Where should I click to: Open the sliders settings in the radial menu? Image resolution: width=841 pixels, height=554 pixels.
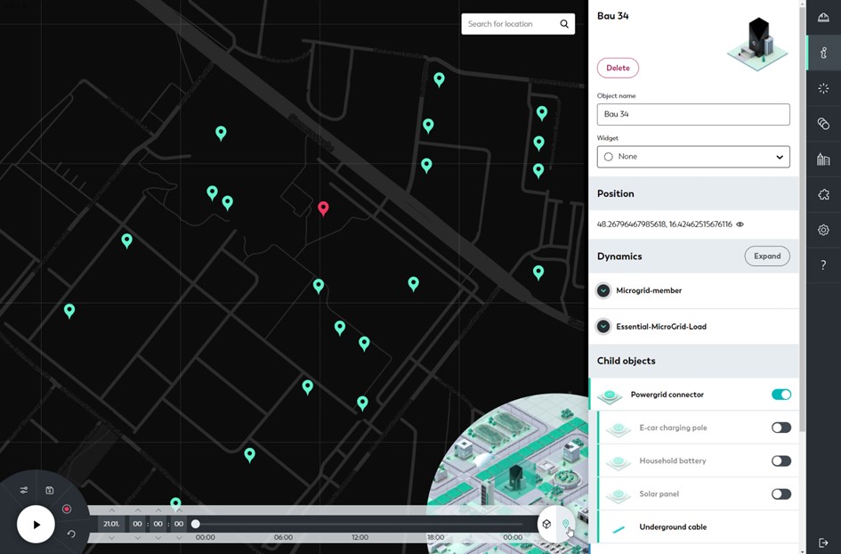click(24, 490)
